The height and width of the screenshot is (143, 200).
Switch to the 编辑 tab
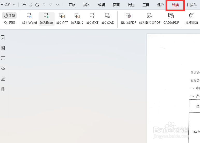coord(102,5)
